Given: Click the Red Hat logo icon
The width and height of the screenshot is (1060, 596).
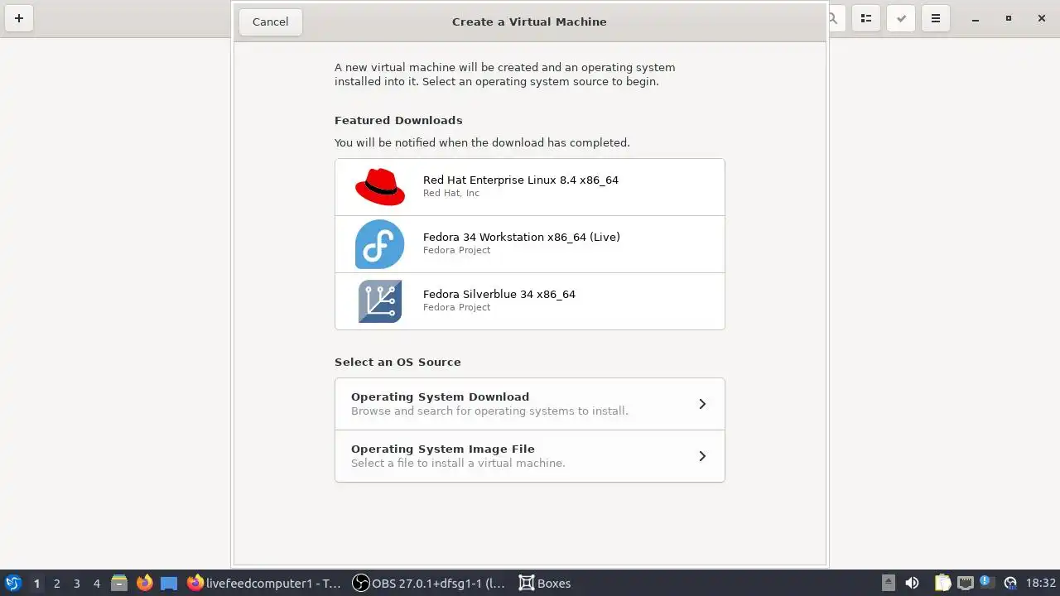Looking at the screenshot, I should tap(380, 187).
